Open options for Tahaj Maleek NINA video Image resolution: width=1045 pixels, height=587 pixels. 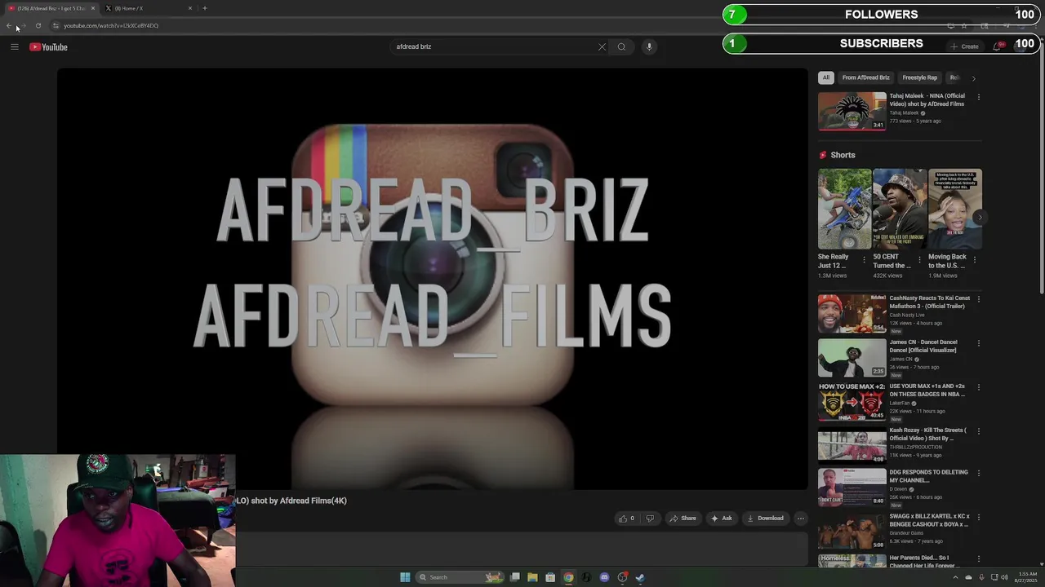978,97
